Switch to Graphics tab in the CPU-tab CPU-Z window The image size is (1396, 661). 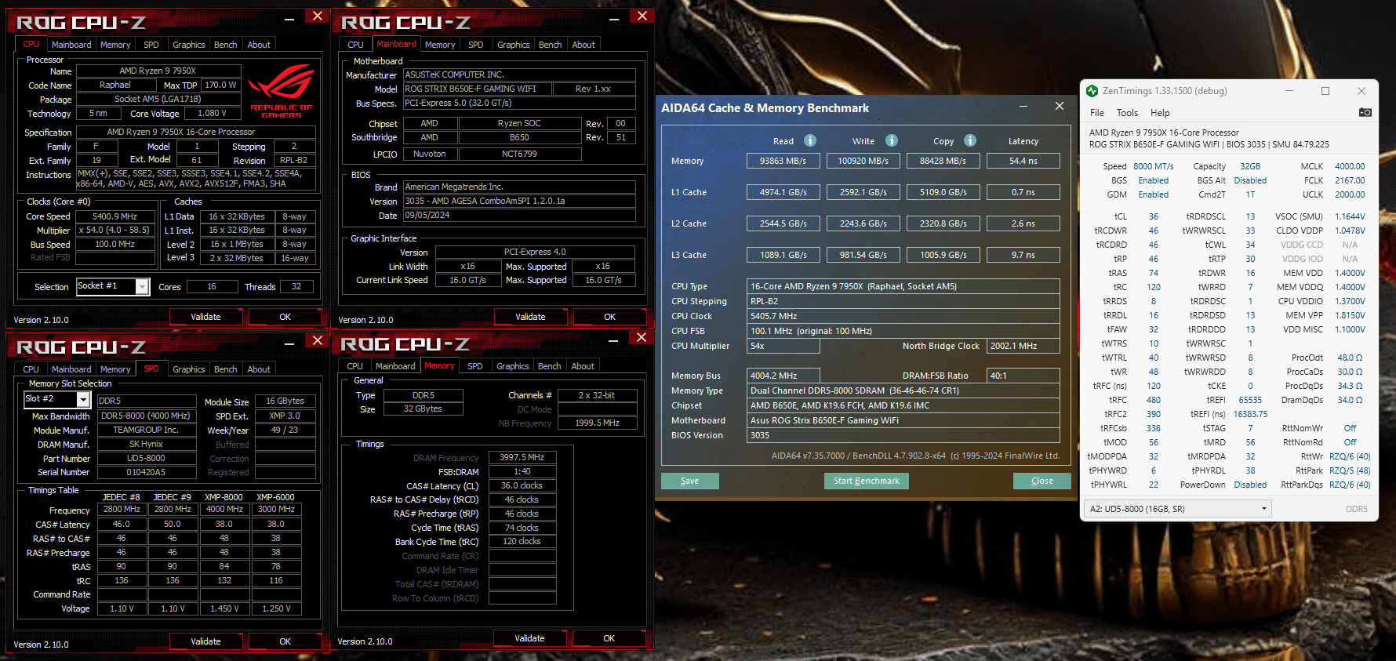(x=189, y=45)
